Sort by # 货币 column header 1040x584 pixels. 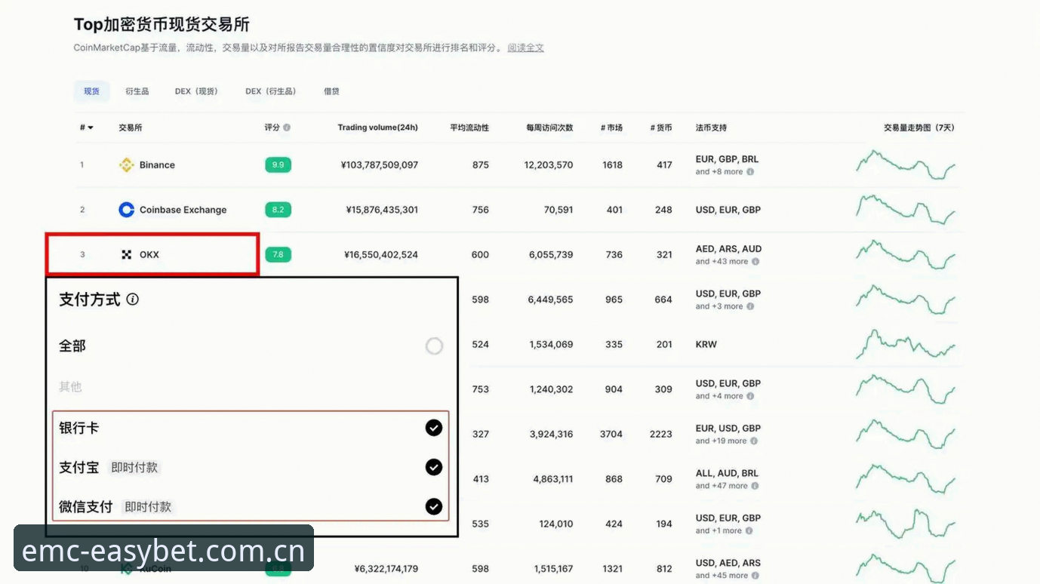tap(661, 128)
